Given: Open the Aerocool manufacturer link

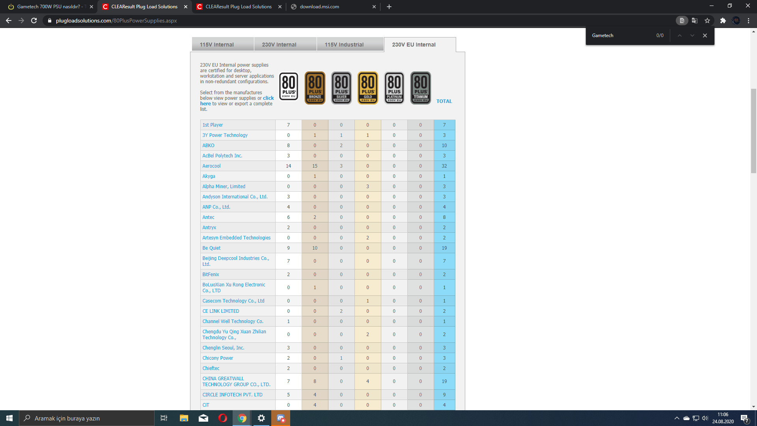Looking at the screenshot, I should click(x=211, y=166).
